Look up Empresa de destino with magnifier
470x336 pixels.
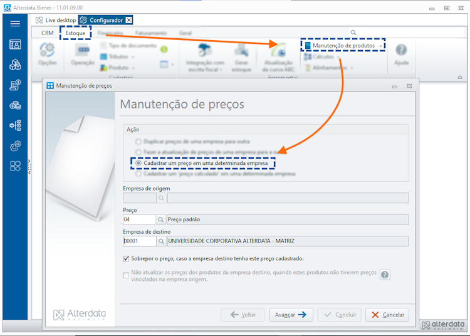pos(161,241)
